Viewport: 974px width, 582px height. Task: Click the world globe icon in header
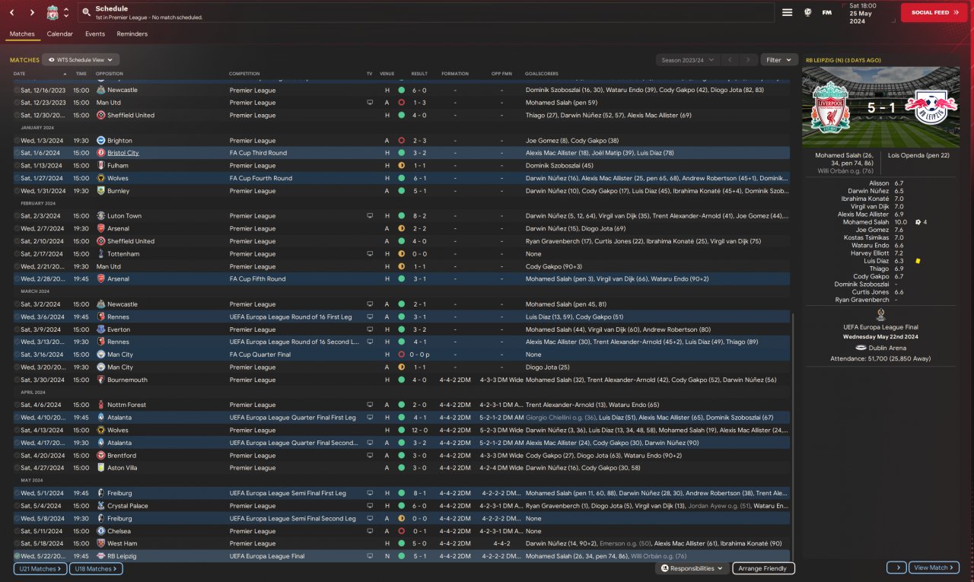click(807, 12)
